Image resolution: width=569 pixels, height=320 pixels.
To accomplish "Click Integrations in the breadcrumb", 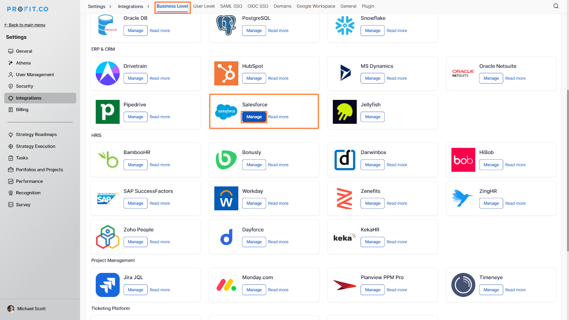I will [131, 6].
